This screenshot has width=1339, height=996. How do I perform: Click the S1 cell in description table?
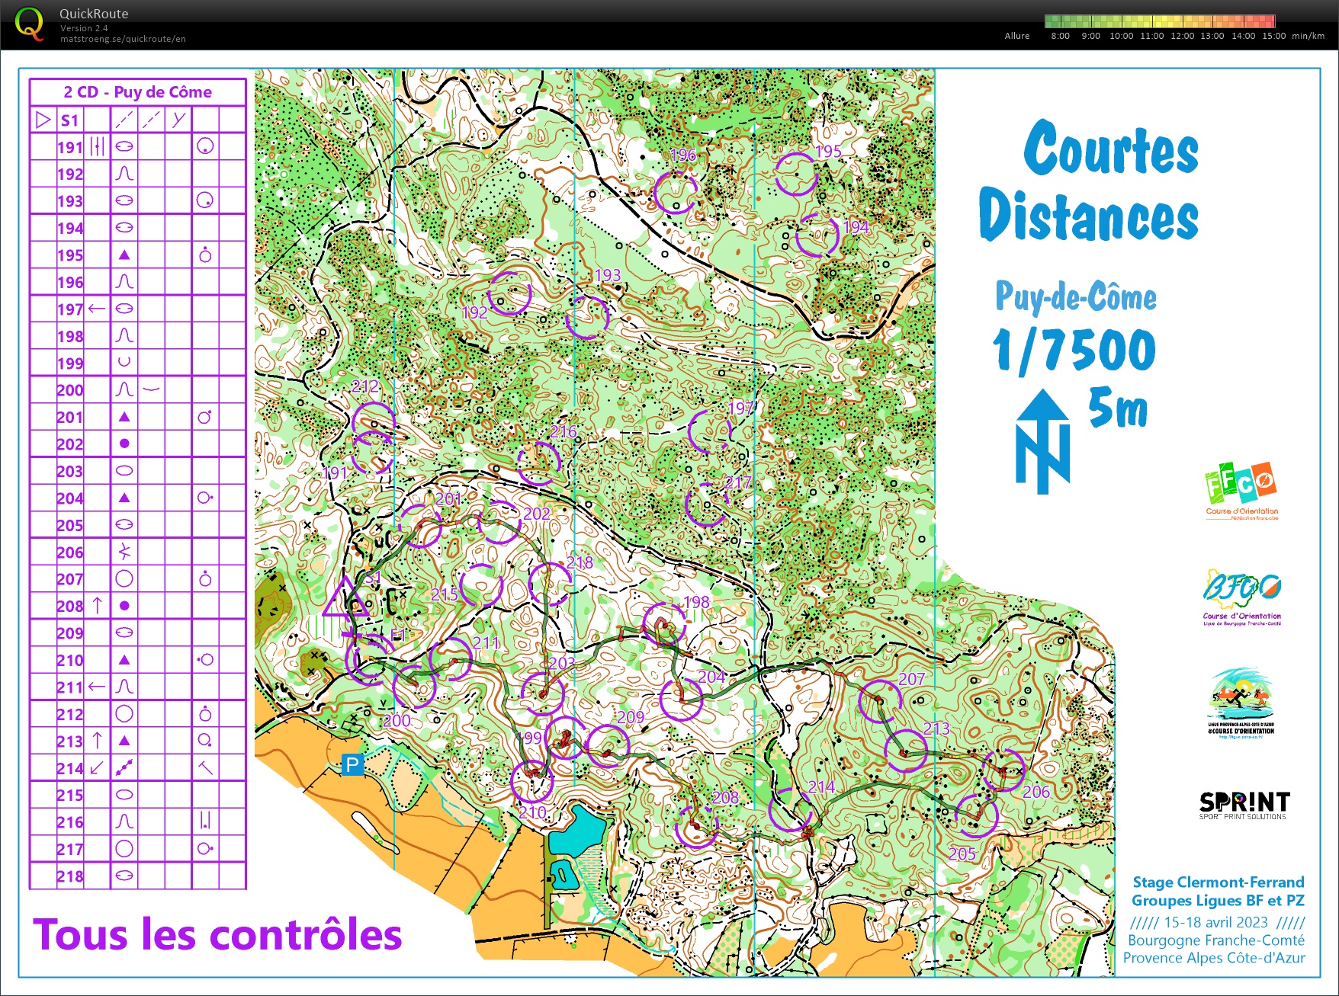coord(69,120)
